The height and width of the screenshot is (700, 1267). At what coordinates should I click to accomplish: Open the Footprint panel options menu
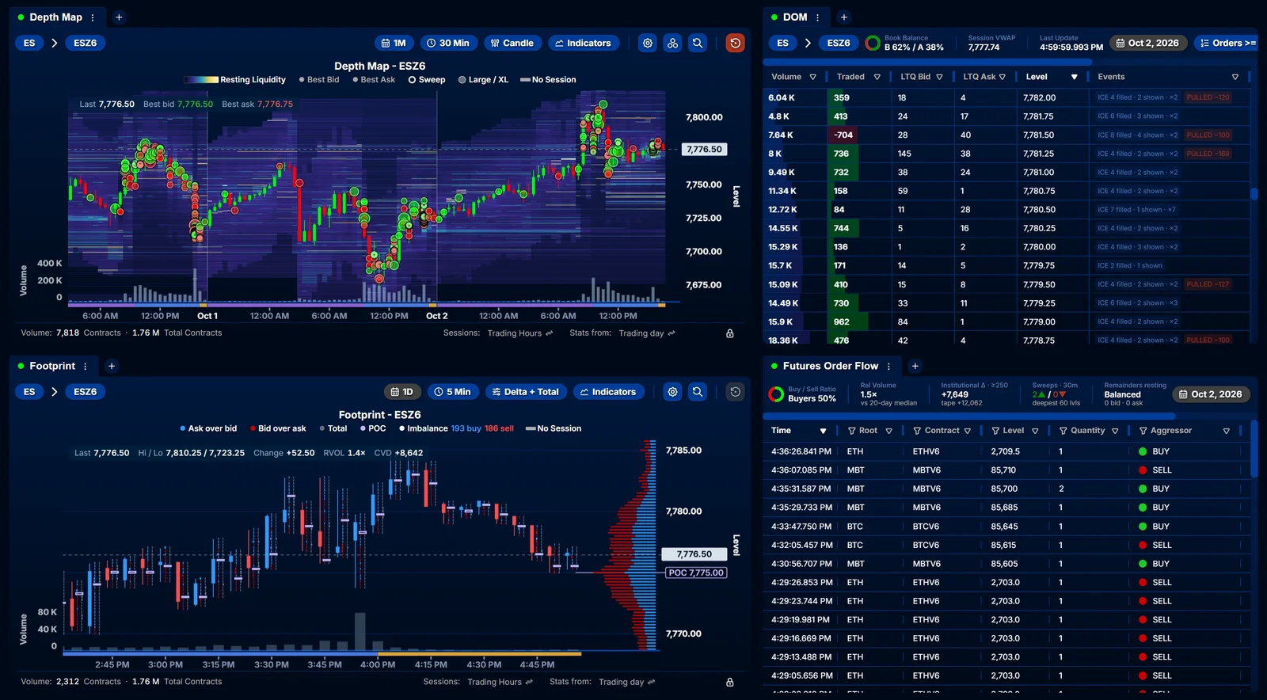click(x=86, y=366)
